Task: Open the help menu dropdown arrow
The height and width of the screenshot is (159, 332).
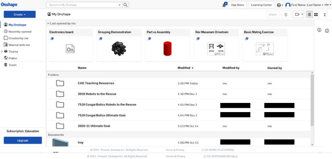Action: pyautogui.click(x=282, y=5)
